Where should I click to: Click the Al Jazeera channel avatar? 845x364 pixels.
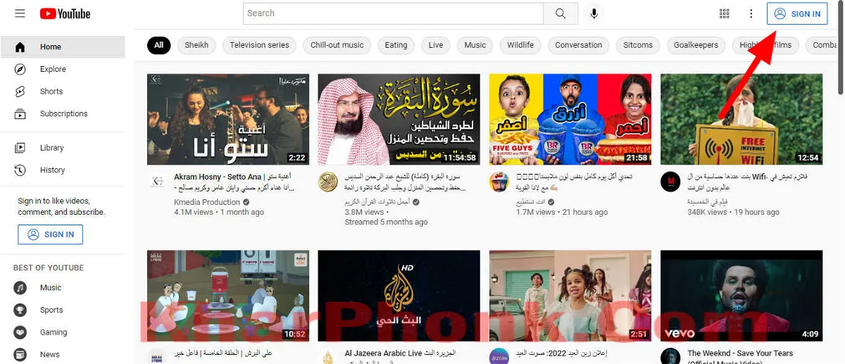coord(327,356)
